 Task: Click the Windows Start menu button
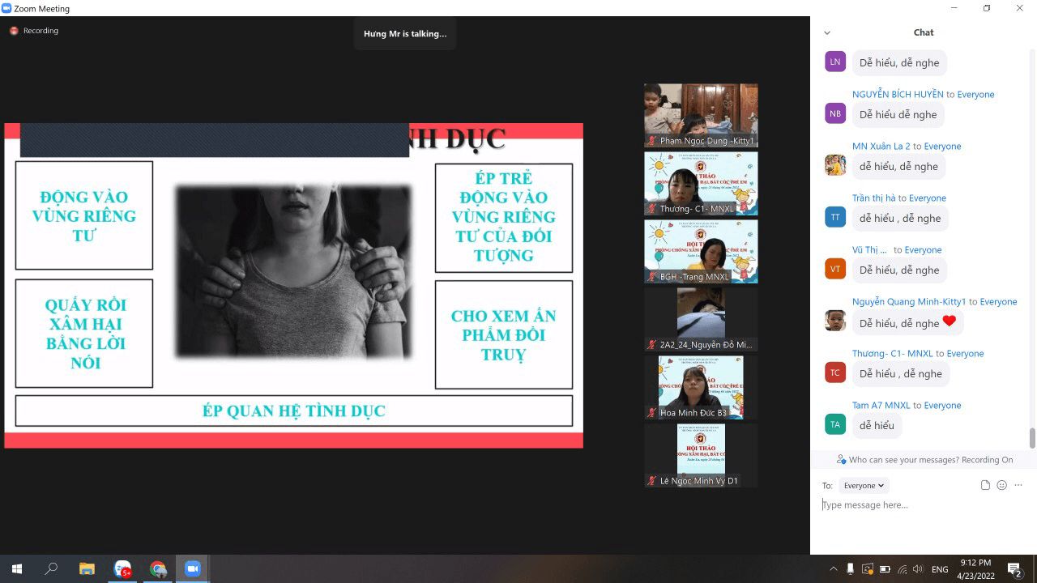click(x=16, y=569)
